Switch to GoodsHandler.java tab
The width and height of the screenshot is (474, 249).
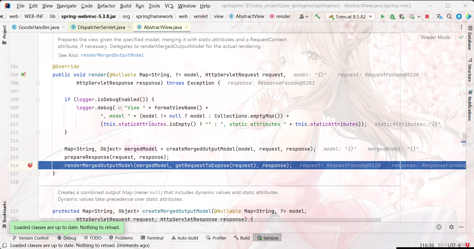coord(39,27)
